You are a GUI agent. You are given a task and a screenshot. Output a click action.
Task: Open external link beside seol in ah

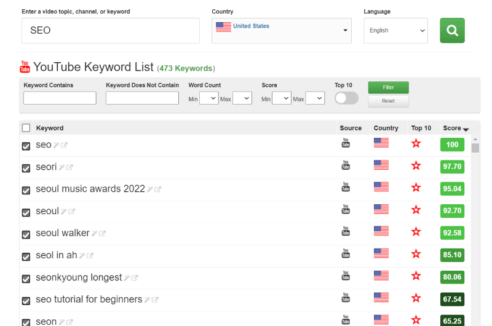click(90, 256)
